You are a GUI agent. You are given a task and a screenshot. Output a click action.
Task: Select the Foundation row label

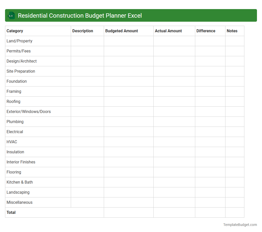click(17, 81)
